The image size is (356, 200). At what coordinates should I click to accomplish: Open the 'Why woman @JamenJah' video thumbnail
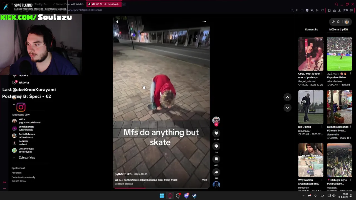click(311, 160)
